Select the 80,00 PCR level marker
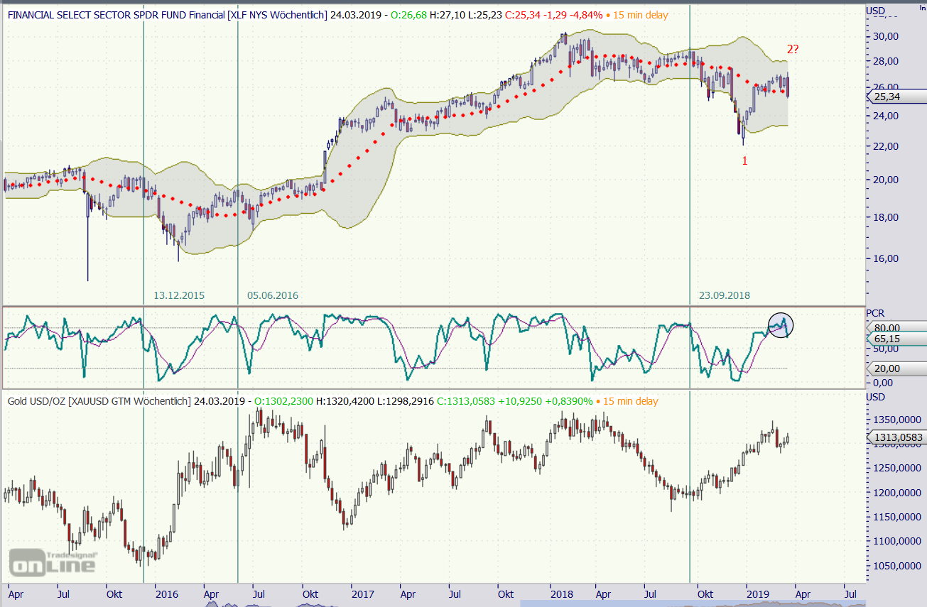Screen dimensions: 927x607 (896, 327)
